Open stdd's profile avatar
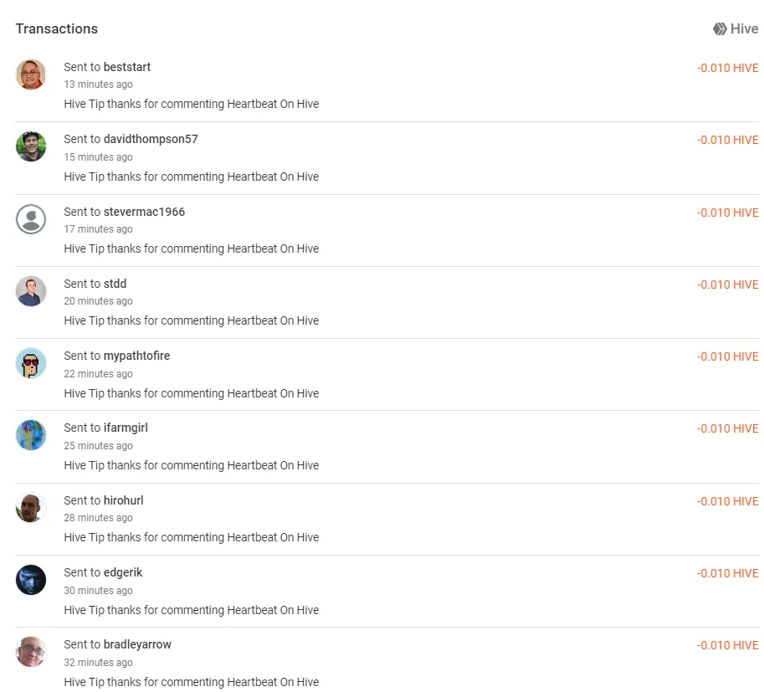This screenshot has height=692, width=764. [x=31, y=291]
